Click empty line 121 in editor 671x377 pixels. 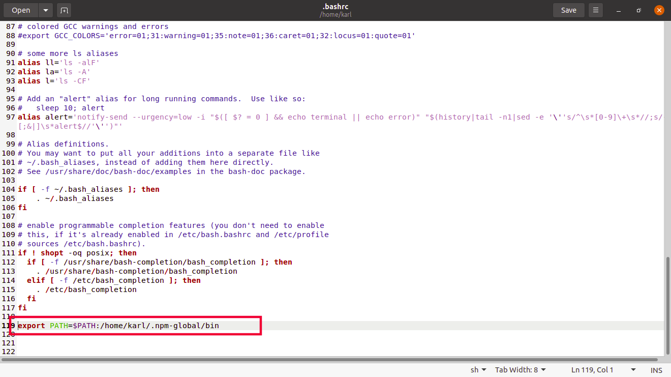coord(341,344)
